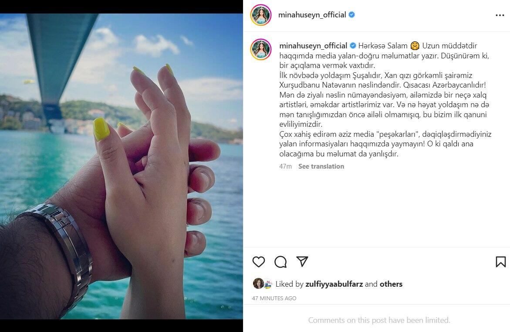Open the three-dot more options menu
The height and width of the screenshot is (332, 510).
pos(500,15)
